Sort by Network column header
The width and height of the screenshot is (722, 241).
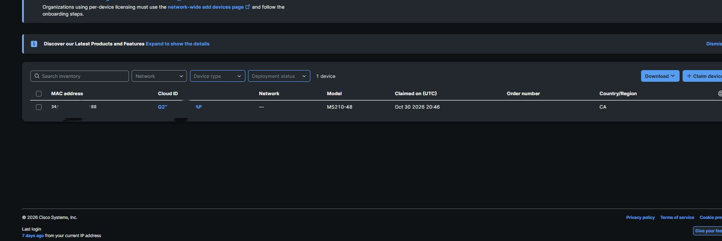coord(269,93)
